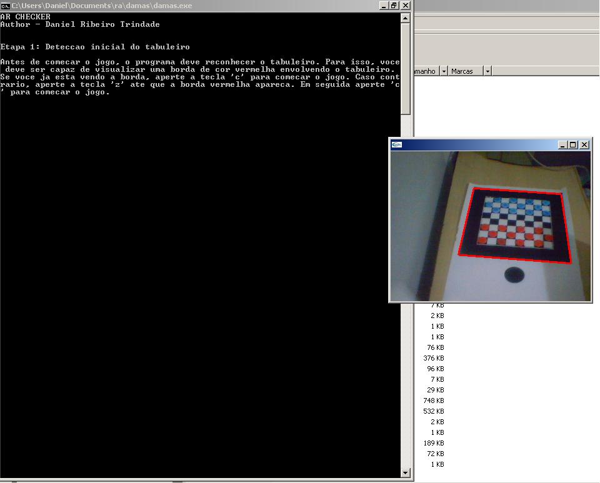Maximize the camera preview window
The width and height of the screenshot is (600, 483).
pyautogui.click(x=573, y=144)
